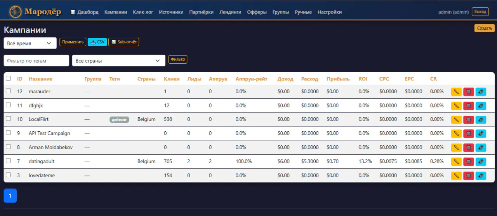Click blue link icon in LocalFlirt row
The width and height of the screenshot is (497, 216).
pyautogui.click(x=481, y=120)
